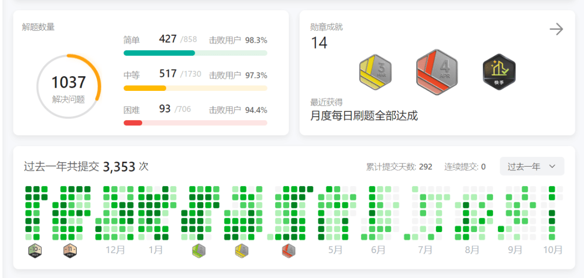Screen dimensions: 584x278
Task: Open the black 快手 badge
Action: coord(499,72)
